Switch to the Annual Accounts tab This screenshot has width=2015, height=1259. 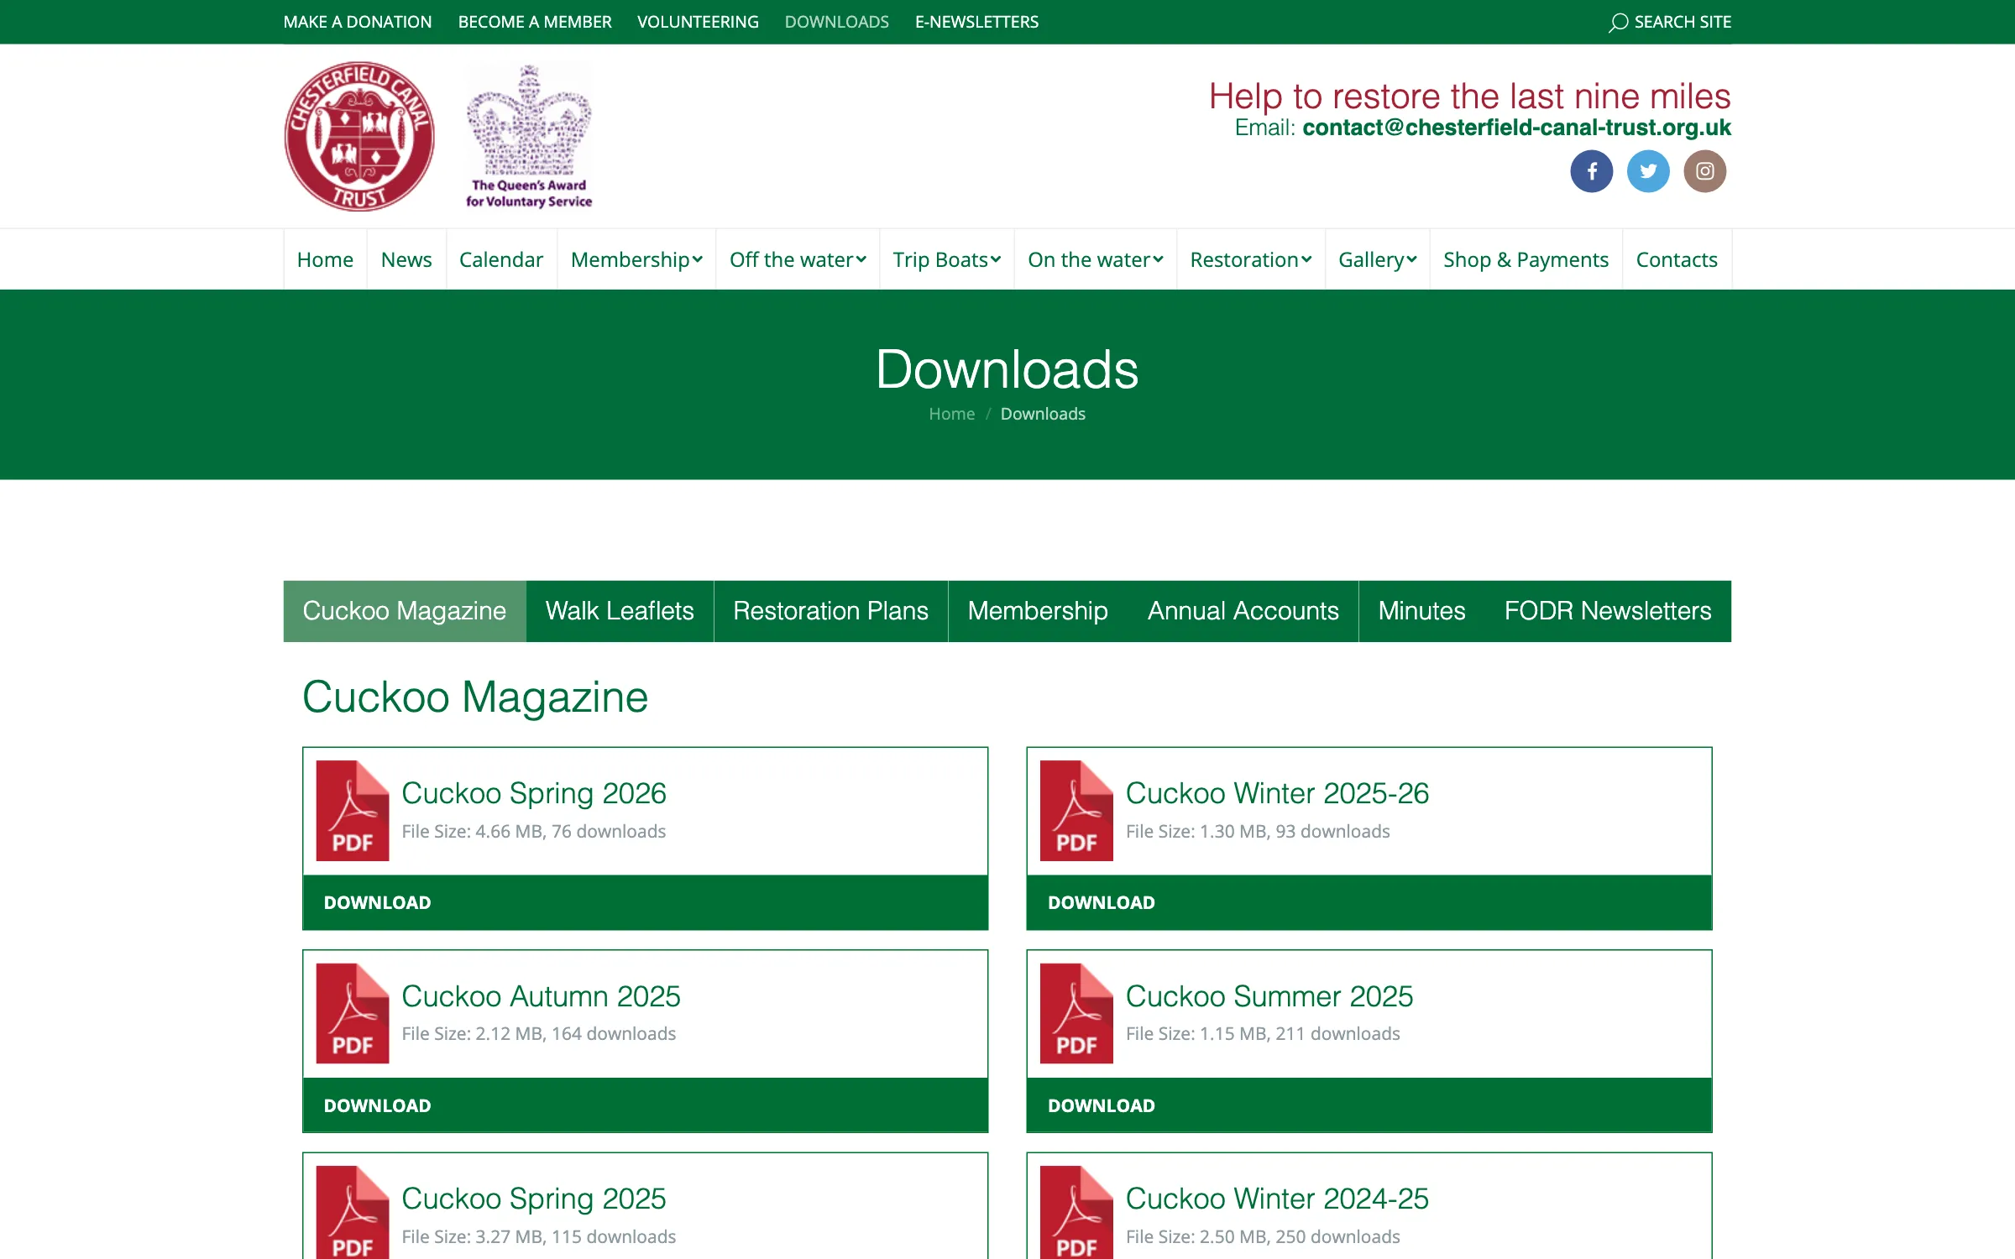(x=1243, y=611)
